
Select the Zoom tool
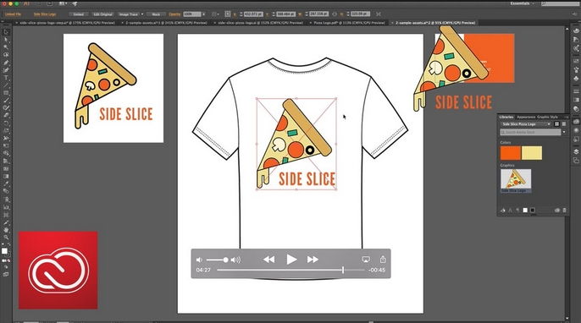pyautogui.click(x=6, y=237)
